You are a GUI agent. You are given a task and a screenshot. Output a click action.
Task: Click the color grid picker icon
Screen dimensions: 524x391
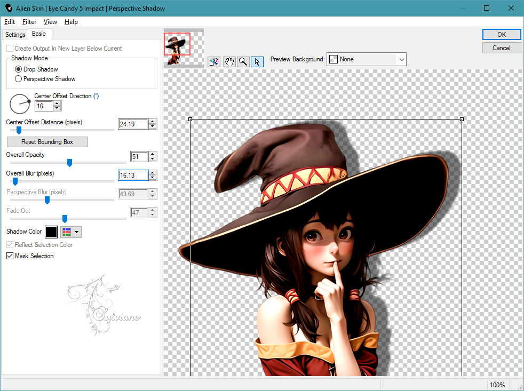(x=67, y=232)
